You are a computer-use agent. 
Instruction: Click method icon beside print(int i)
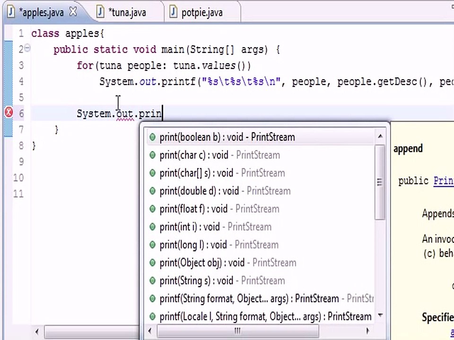coord(152,227)
